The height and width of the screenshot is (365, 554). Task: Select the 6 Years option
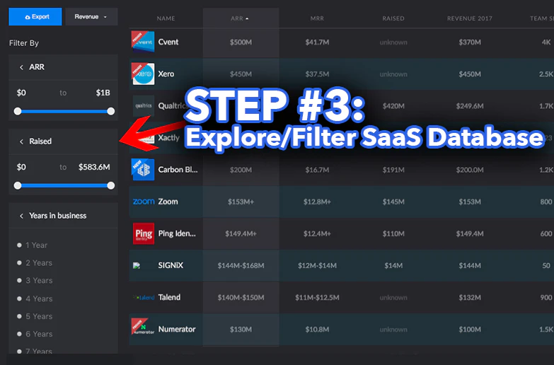(x=35, y=334)
